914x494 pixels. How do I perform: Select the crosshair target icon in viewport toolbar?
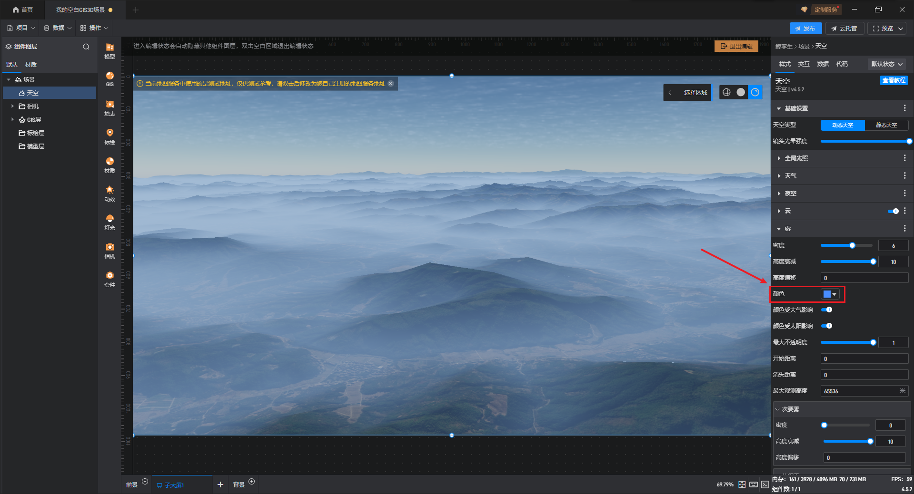click(726, 92)
